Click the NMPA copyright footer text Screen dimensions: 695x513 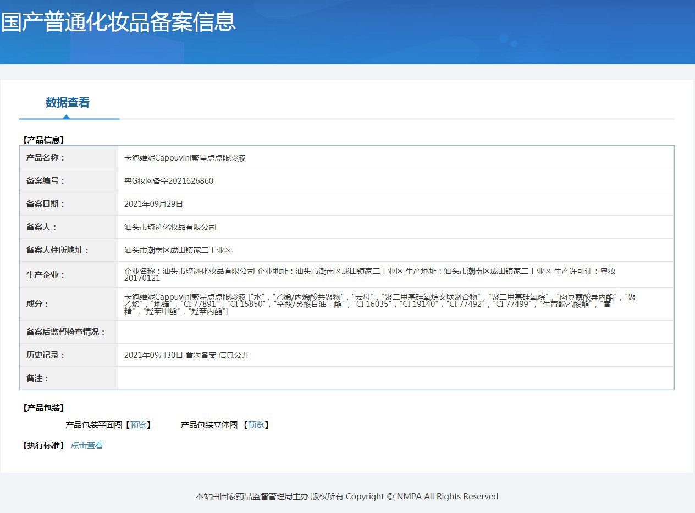coord(347,497)
